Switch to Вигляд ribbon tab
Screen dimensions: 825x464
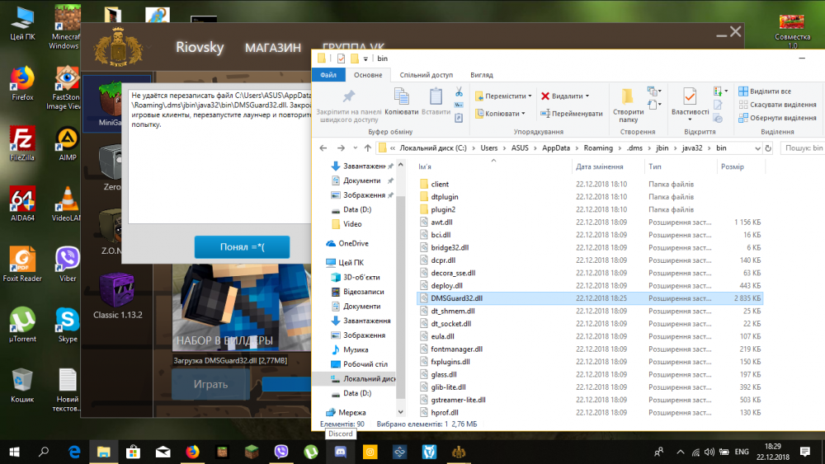point(482,75)
